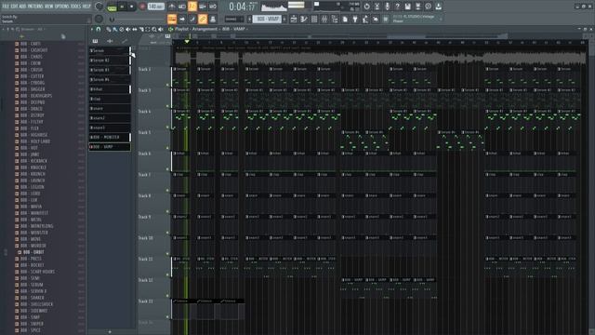Select hihat pattern in the picker panel

pos(110,89)
